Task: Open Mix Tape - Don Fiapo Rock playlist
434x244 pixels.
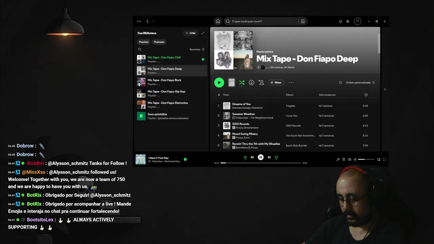Action: click(172, 82)
